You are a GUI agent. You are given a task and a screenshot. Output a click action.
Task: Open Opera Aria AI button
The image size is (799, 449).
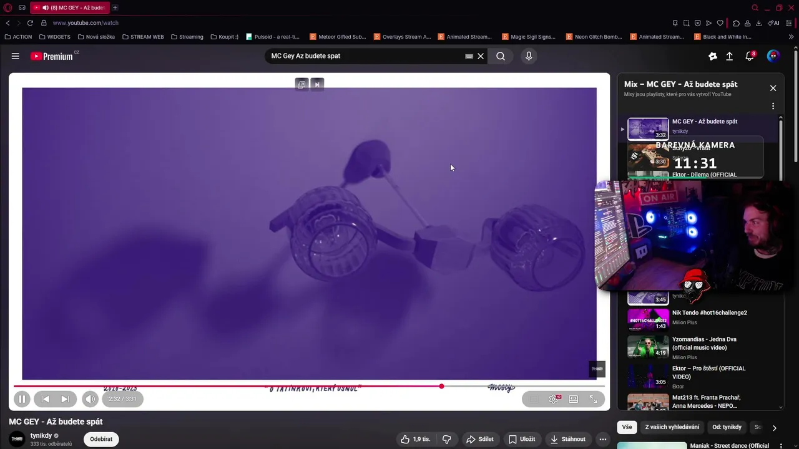point(775,23)
